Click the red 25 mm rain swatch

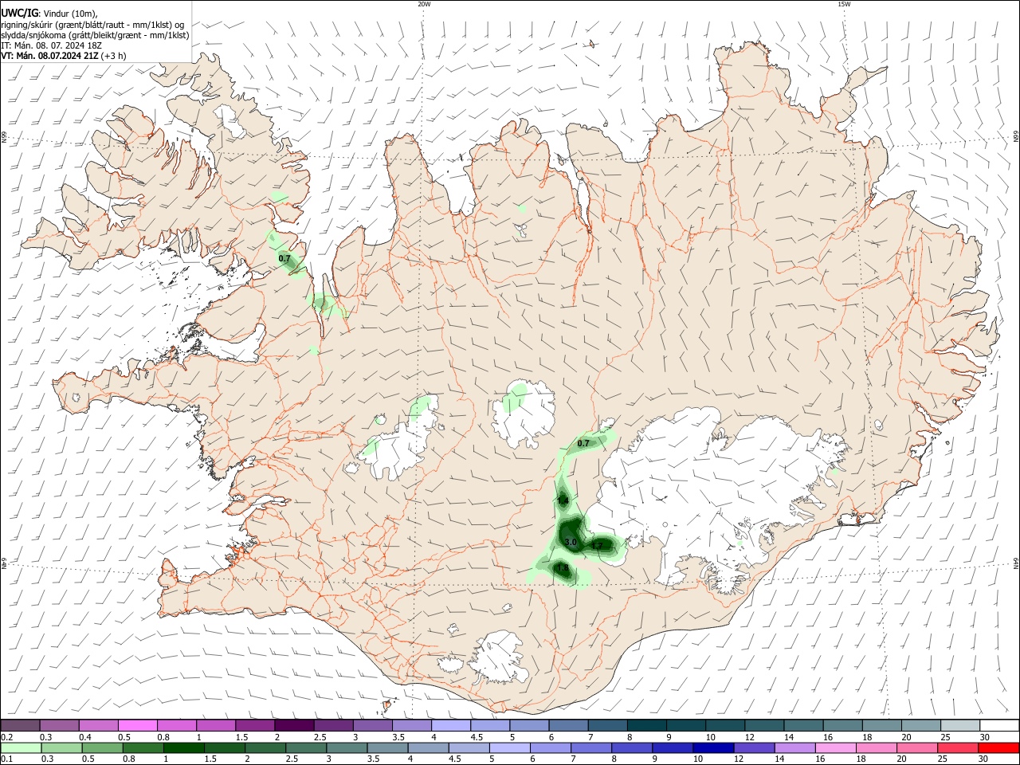tap(957, 747)
